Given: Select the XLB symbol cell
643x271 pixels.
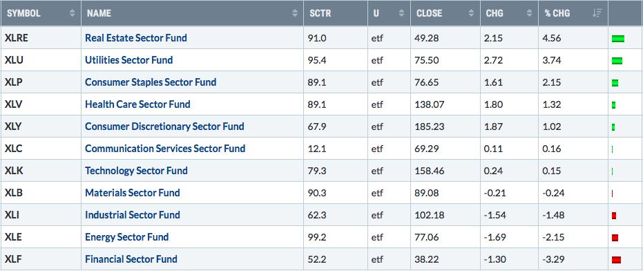Looking at the screenshot, I should 41,193.
